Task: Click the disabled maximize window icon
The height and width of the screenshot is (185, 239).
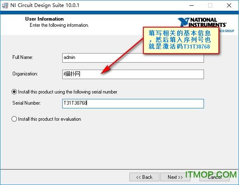Action: [210, 5]
